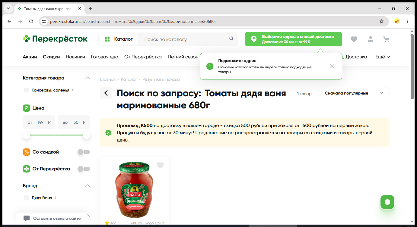Viewport: 417px width, 227px height.
Task: Bookmark this page with the star icon
Action: coord(382,21)
